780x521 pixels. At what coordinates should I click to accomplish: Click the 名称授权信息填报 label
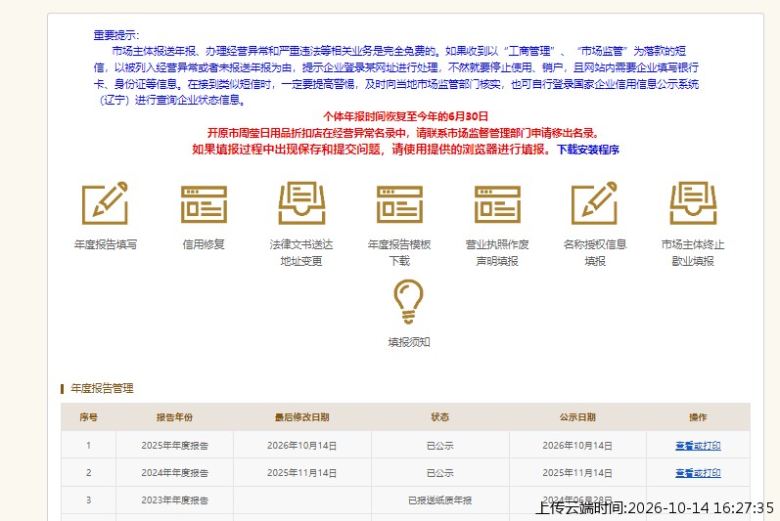(595, 252)
